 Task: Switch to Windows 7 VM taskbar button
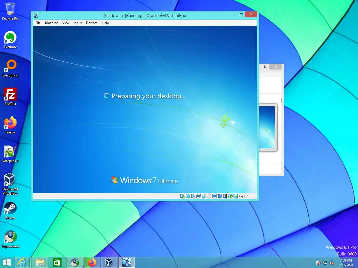(126, 262)
